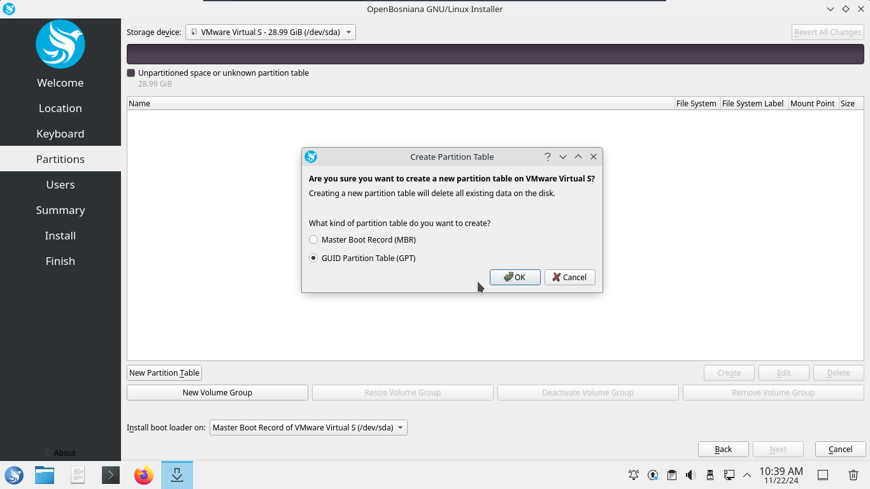Viewport: 870px width, 489px height.
Task: Sort by the Name column header
Action: coord(401,103)
